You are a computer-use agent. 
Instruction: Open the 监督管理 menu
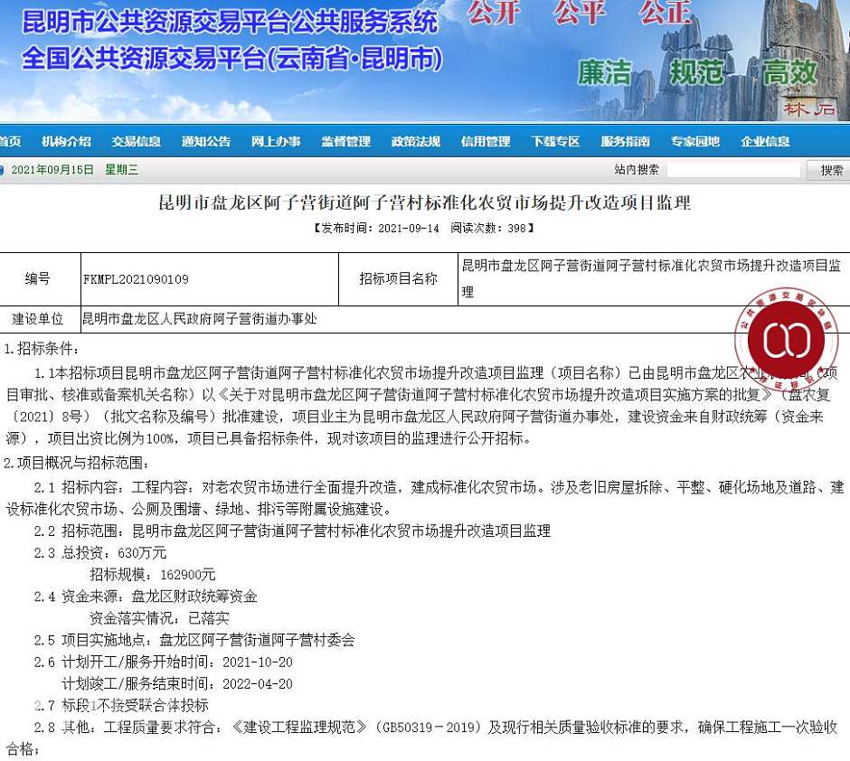click(x=345, y=141)
